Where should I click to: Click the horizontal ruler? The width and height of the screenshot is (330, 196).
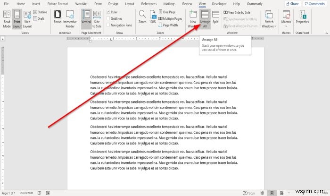coord(165,39)
